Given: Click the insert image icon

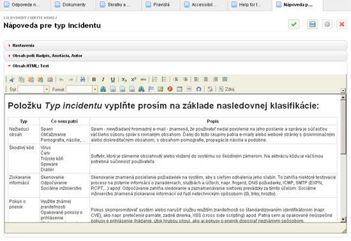Looking at the screenshot, I should pyautogui.click(x=160, y=89).
